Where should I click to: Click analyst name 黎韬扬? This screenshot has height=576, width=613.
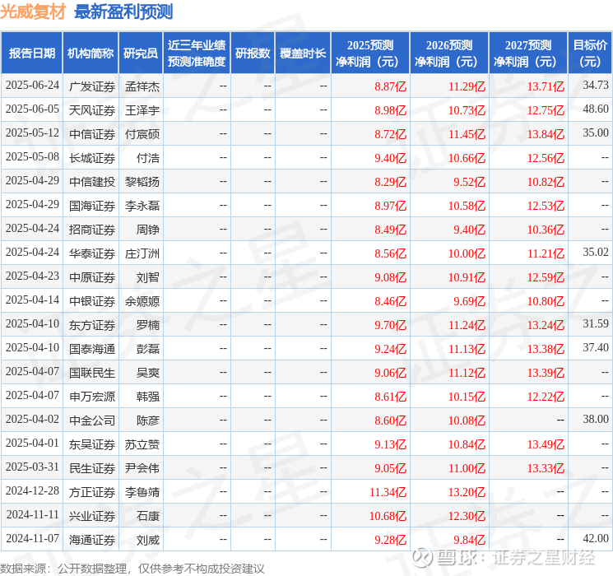click(142, 182)
